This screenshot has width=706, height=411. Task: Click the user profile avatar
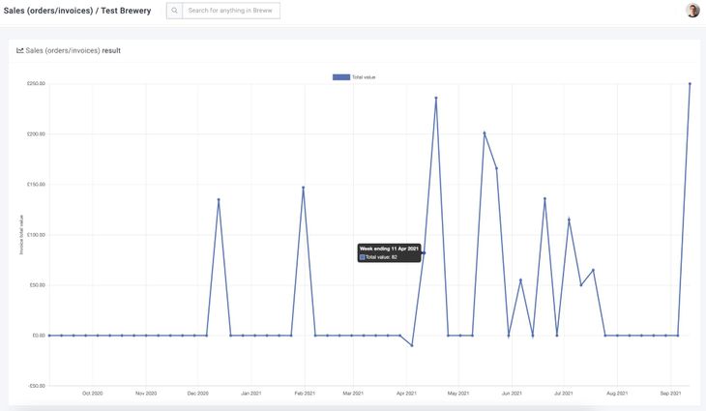point(692,11)
